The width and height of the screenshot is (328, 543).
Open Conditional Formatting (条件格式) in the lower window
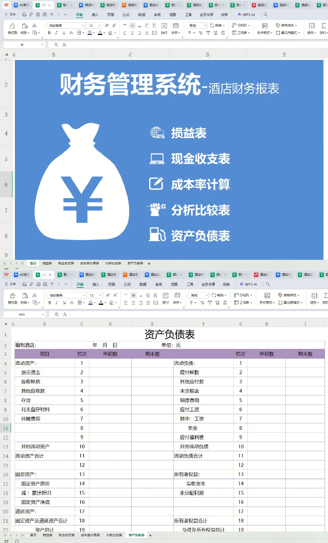(x=267, y=298)
